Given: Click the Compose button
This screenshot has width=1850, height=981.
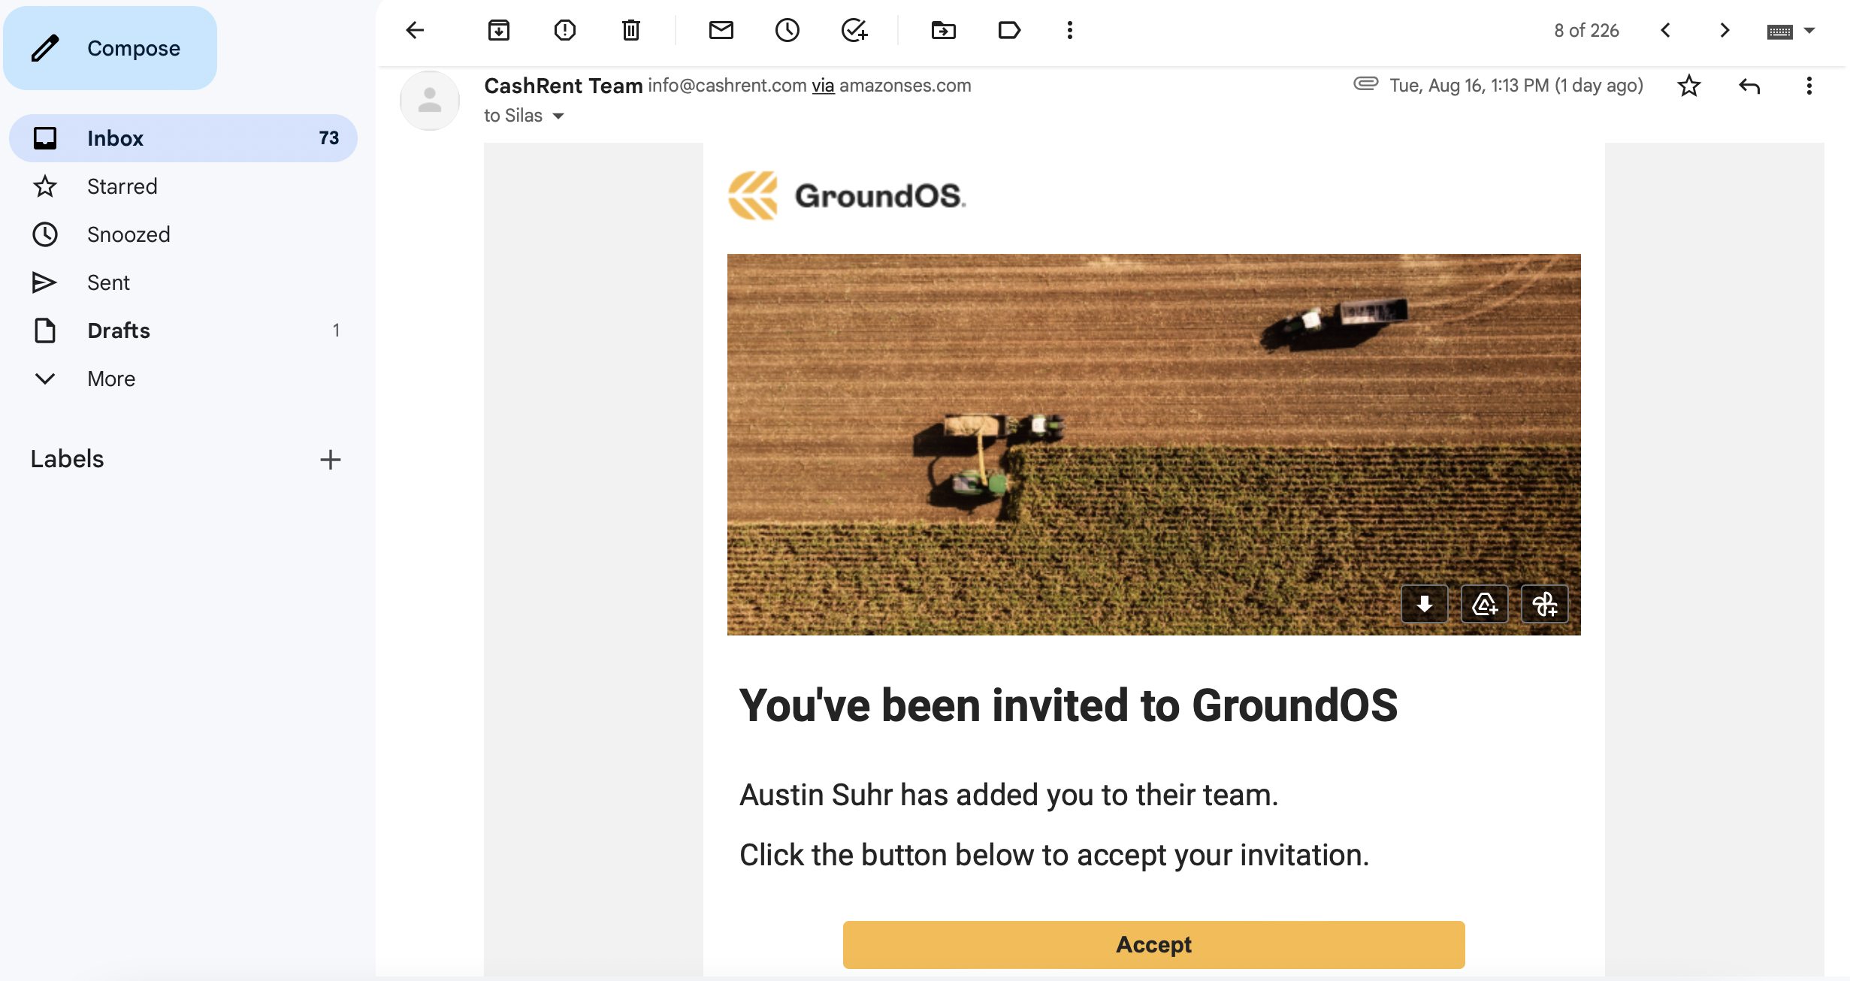Looking at the screenshot, I should pyautogui.click(x=110, y=48).
